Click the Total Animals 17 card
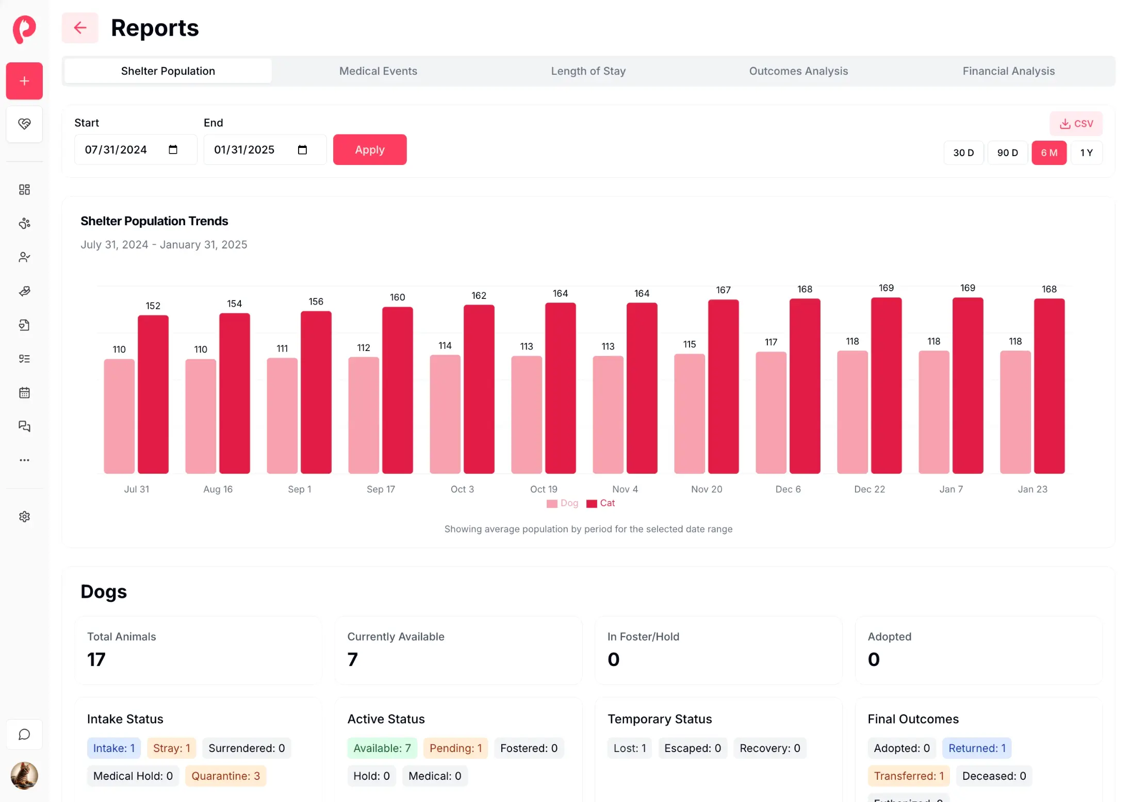Image resolution: width=1147 pixels, height=802 pixels. click(x=199, y=650)
